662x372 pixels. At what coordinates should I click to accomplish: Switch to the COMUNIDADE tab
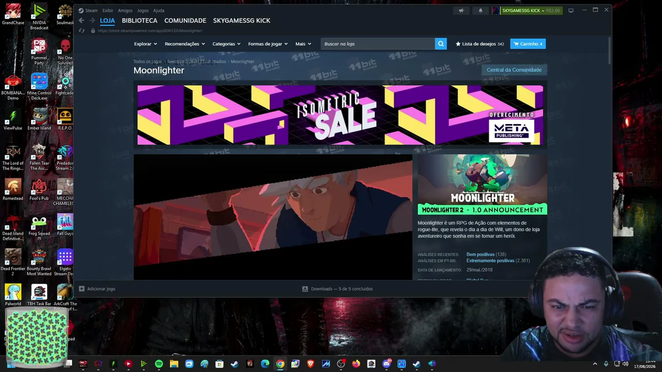click(x=185, y=21)
